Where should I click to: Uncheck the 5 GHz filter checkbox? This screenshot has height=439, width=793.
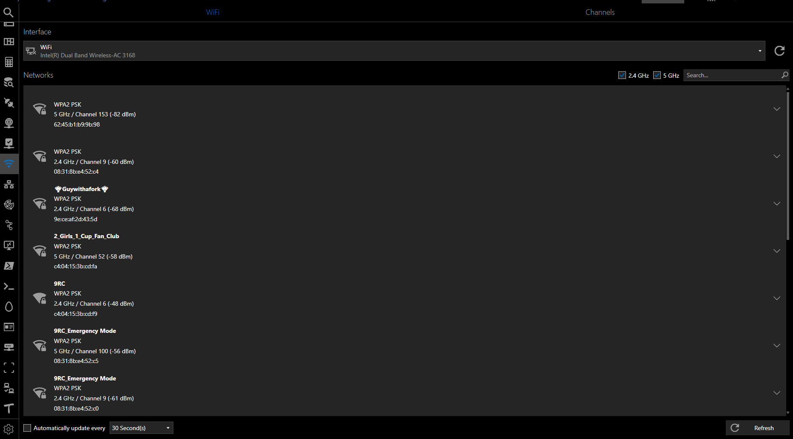tap(657, 75)
